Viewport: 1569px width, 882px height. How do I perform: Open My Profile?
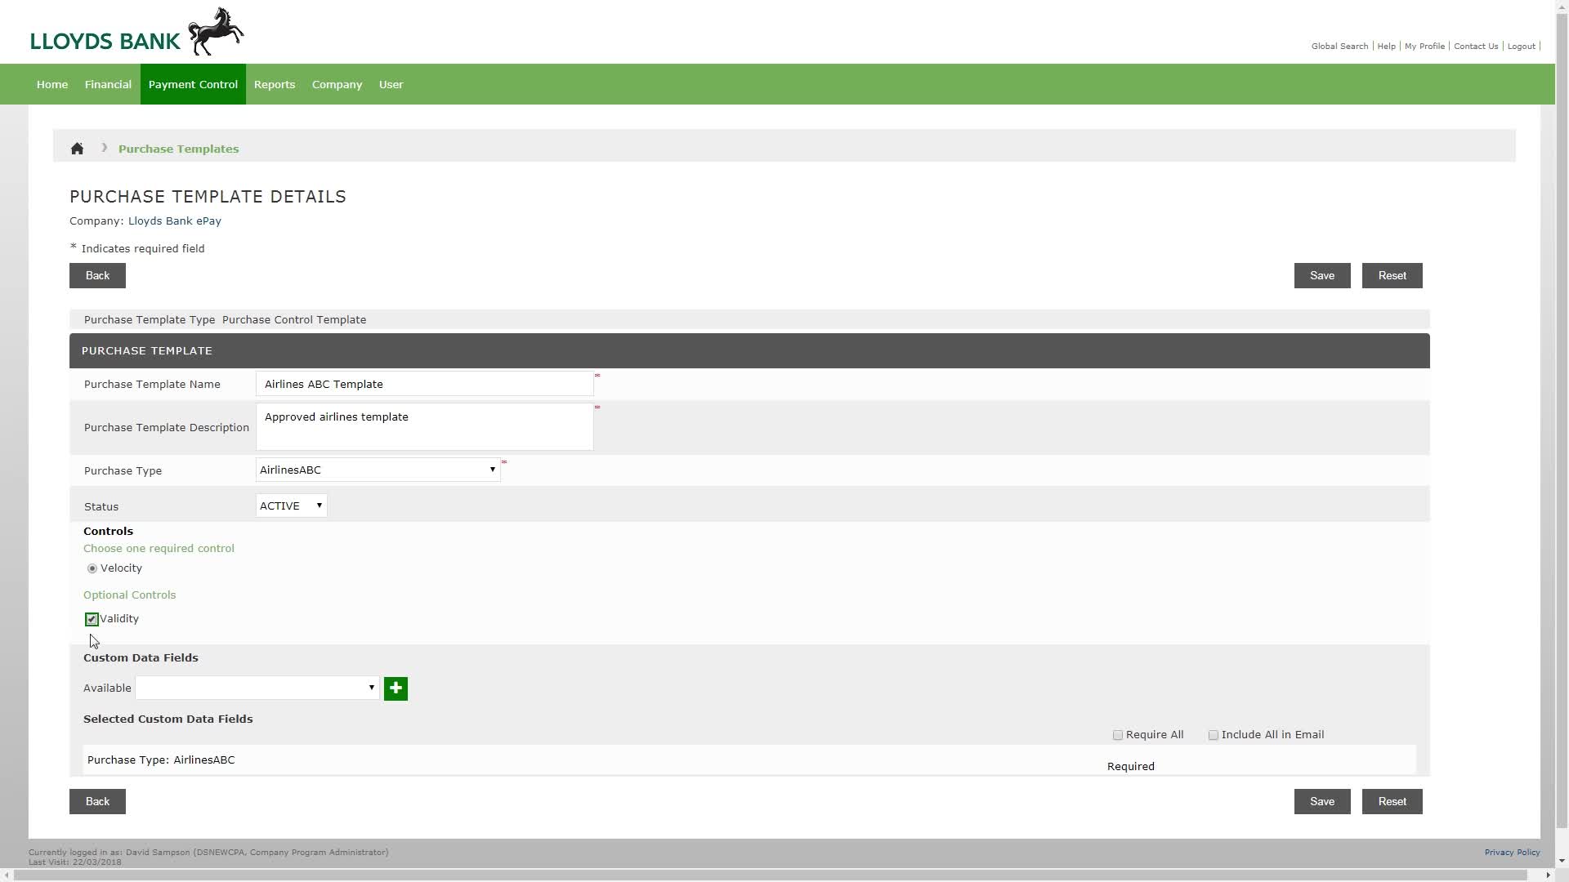(x=1424, y=46)
